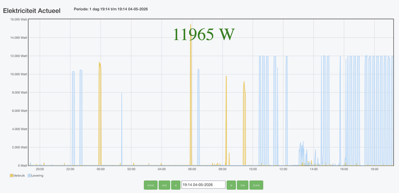The width and height of the screenshot is (399, 193).
Task: Select the yellow Verbruik color swatch
Action: [x=11, y=176]
